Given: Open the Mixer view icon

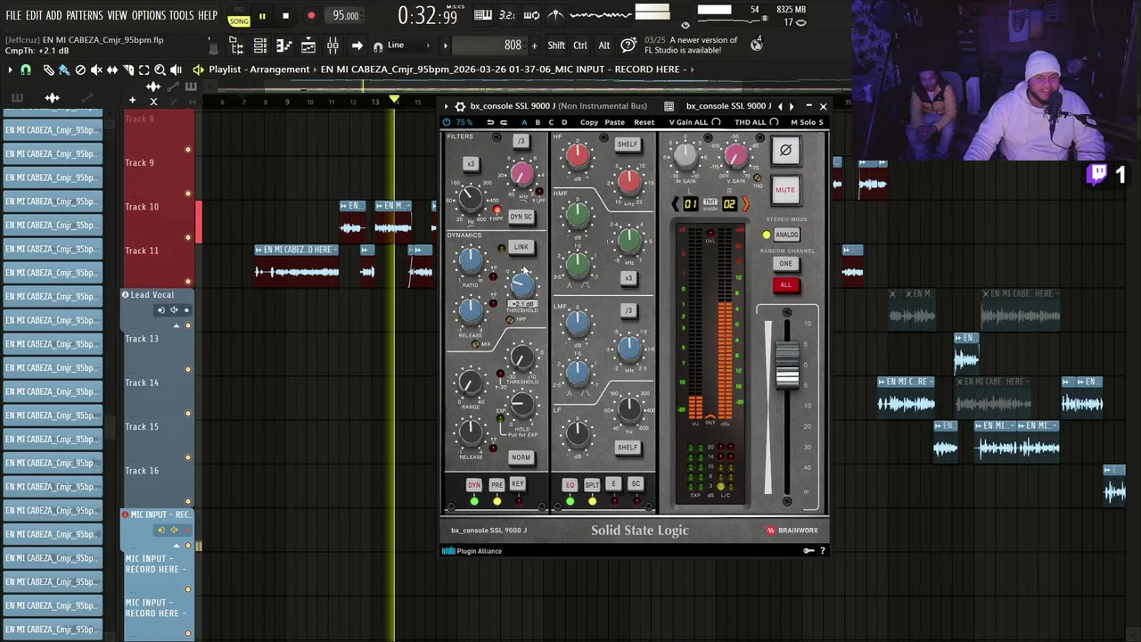Looking at the screenshot, I should tap(332, 45).
